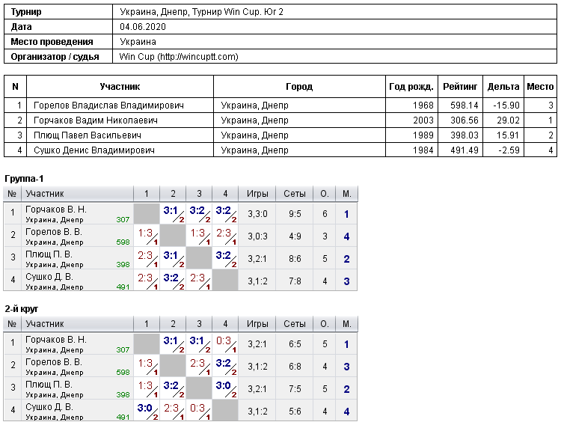Click sets value 8:6 in Группа-1
Viewport: 561px width, 425px height.
point(295,259)
